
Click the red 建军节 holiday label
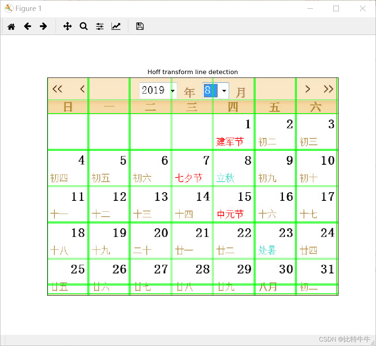[230, 142]
